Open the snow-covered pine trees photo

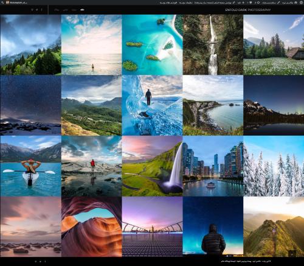coord(274,166)
